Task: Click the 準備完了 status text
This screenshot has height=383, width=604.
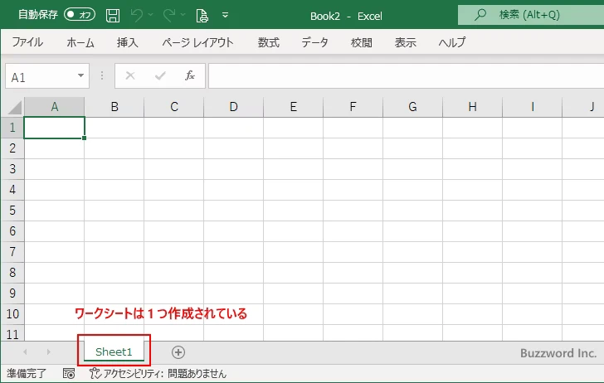Action: (27, 373)
